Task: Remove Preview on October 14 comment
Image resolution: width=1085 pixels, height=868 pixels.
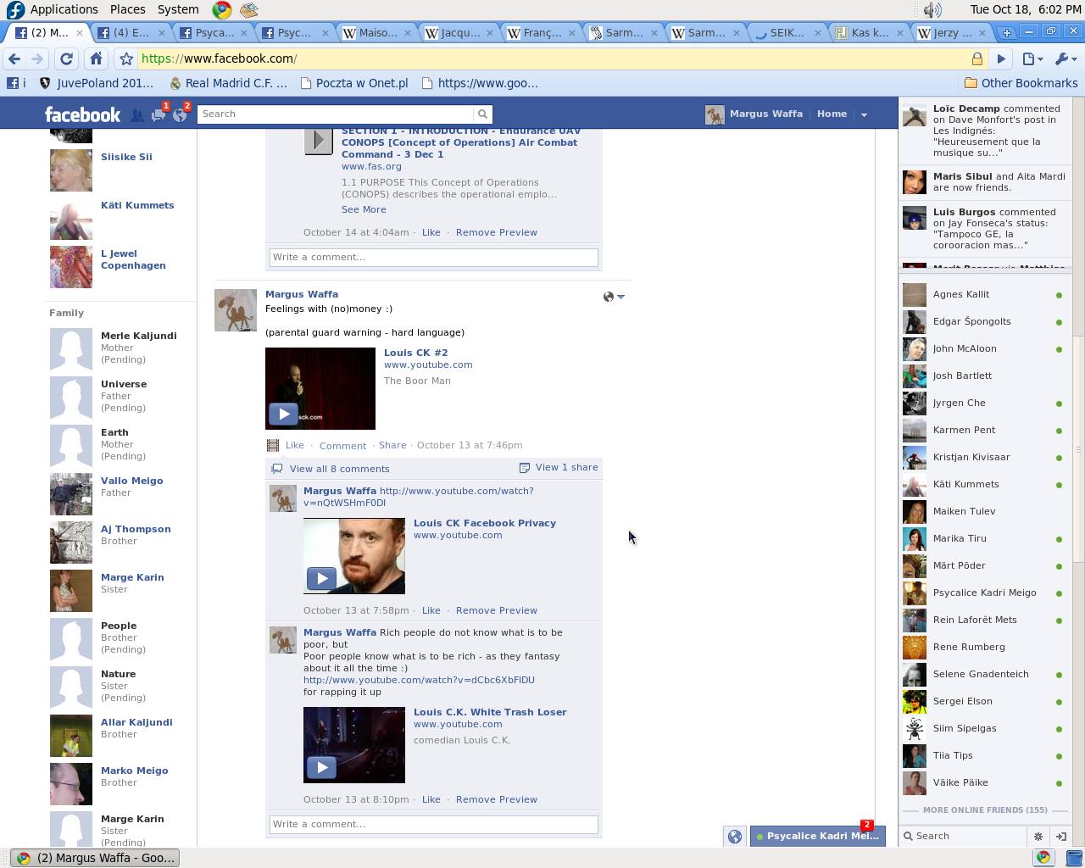Action: (497, 232)
